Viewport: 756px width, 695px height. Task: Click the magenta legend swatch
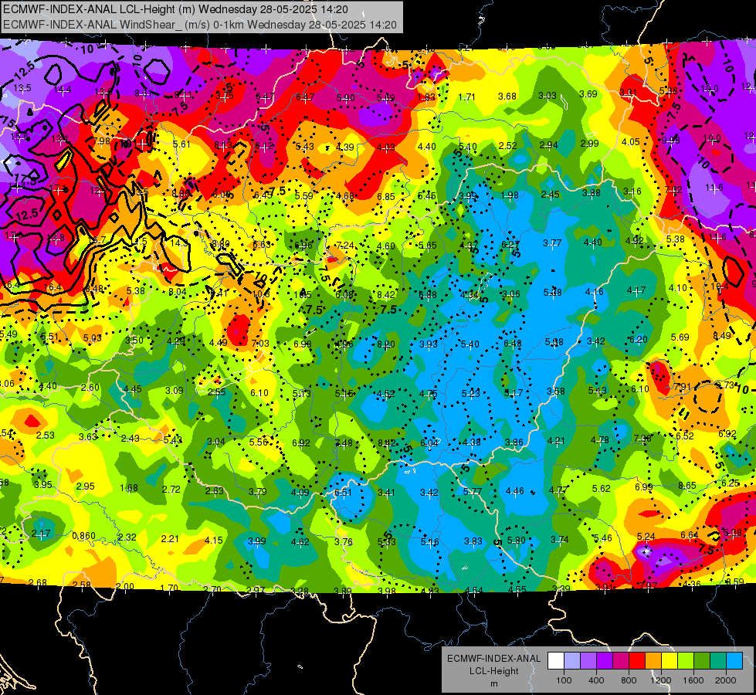click(621, 661)
